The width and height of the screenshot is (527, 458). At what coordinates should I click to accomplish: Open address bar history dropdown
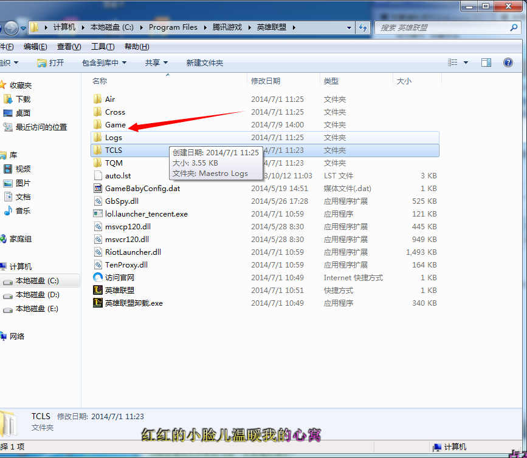349,27
